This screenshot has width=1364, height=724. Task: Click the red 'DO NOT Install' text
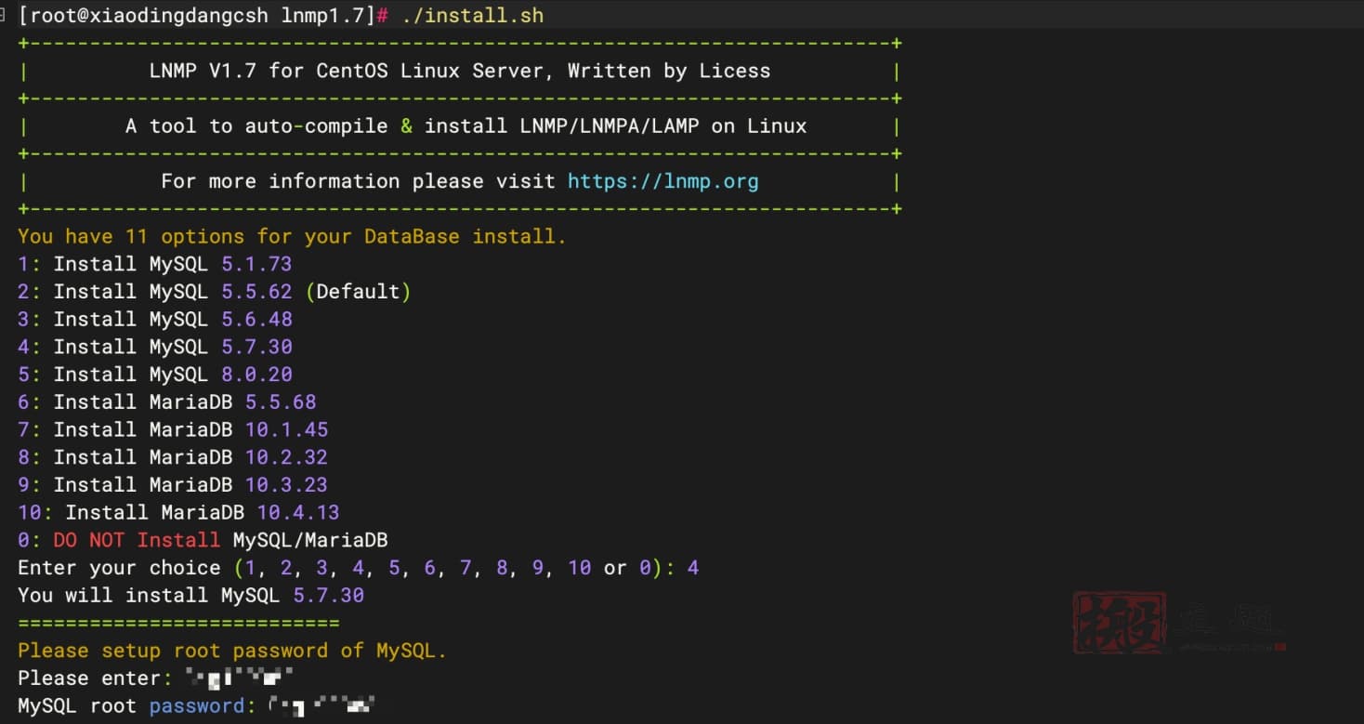tap(137, 540)
